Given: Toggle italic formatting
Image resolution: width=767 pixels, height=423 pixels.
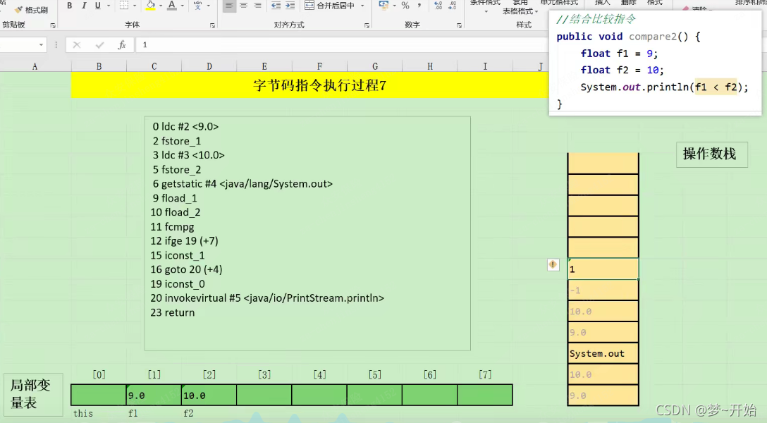Looking at the screenshot, I should click(x=84, y=6).
